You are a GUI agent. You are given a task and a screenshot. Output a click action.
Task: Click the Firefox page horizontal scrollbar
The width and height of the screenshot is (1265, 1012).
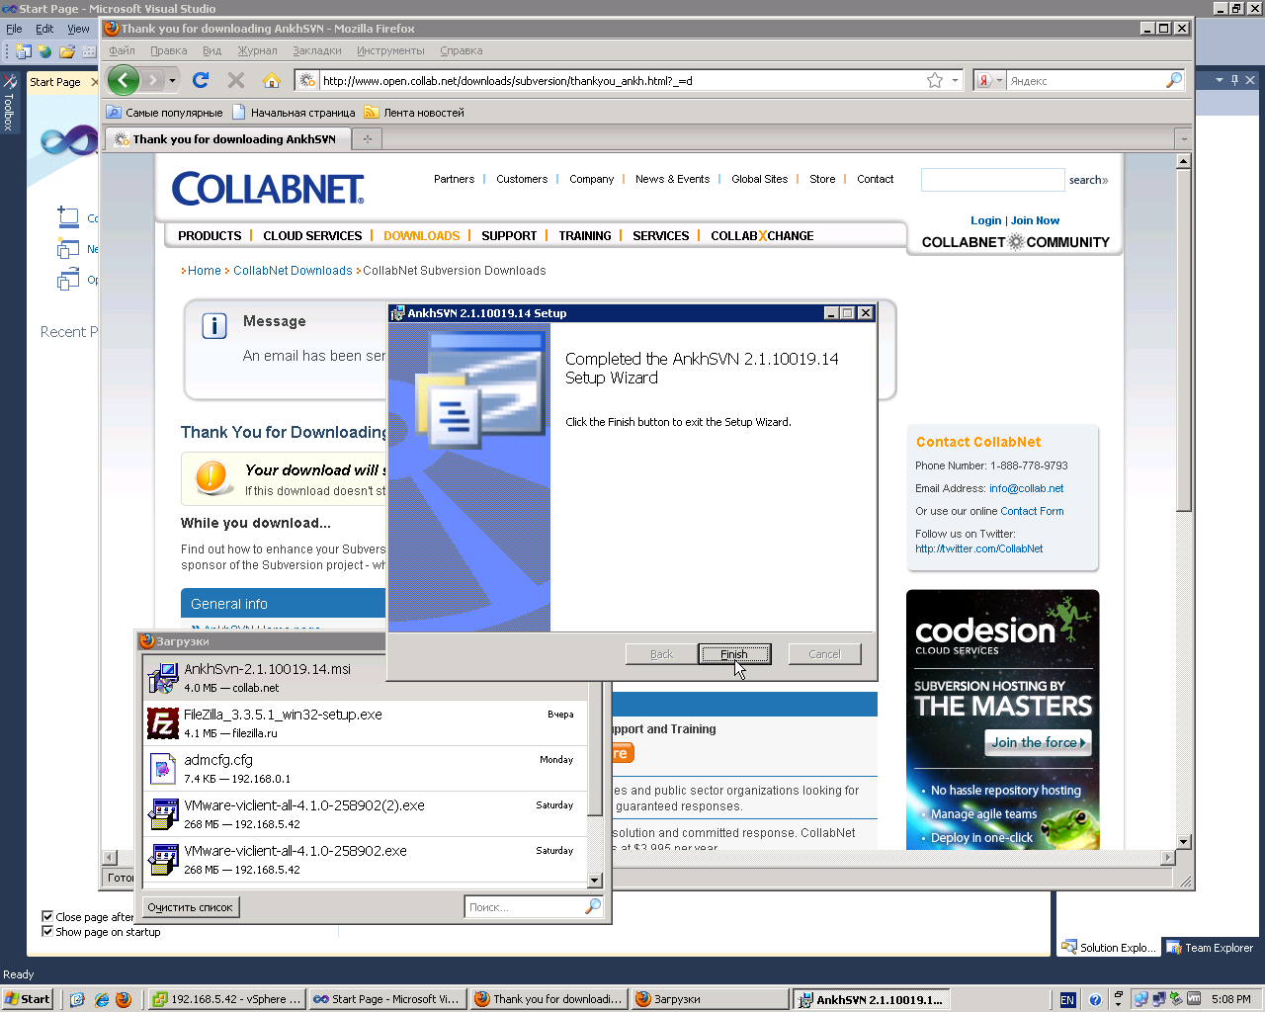coord(639,857)
